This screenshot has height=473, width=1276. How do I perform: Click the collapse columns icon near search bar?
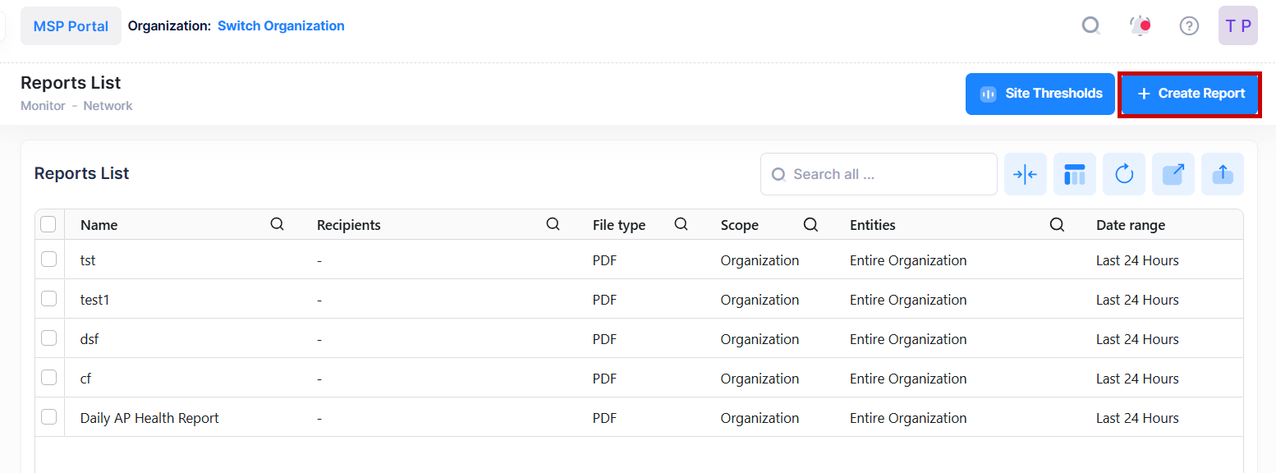[1026, 174]
